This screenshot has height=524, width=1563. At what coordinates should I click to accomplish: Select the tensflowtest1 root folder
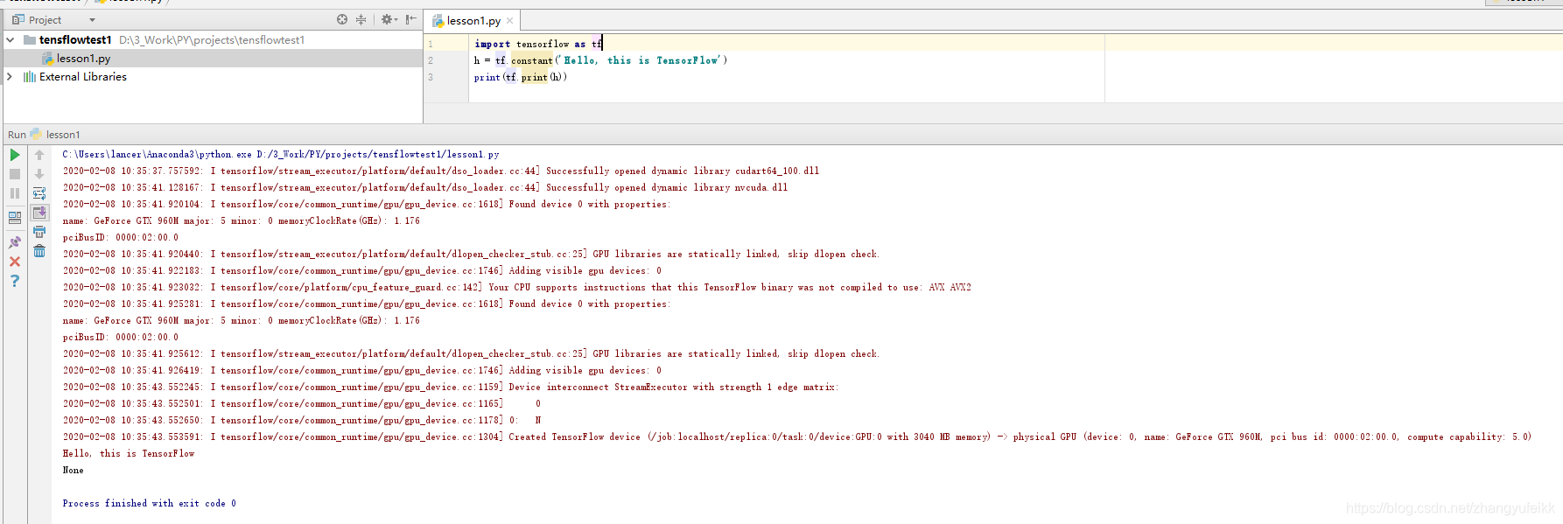click(x=213, y=39)
